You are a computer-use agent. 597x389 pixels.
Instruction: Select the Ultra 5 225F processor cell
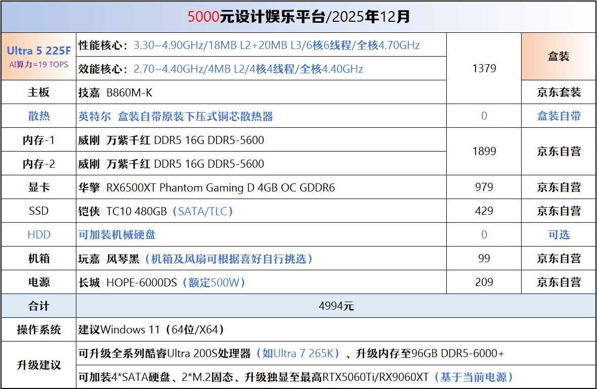(38, 56)
